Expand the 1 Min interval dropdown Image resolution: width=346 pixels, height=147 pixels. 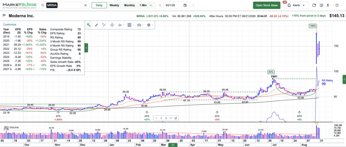point(146,5)
